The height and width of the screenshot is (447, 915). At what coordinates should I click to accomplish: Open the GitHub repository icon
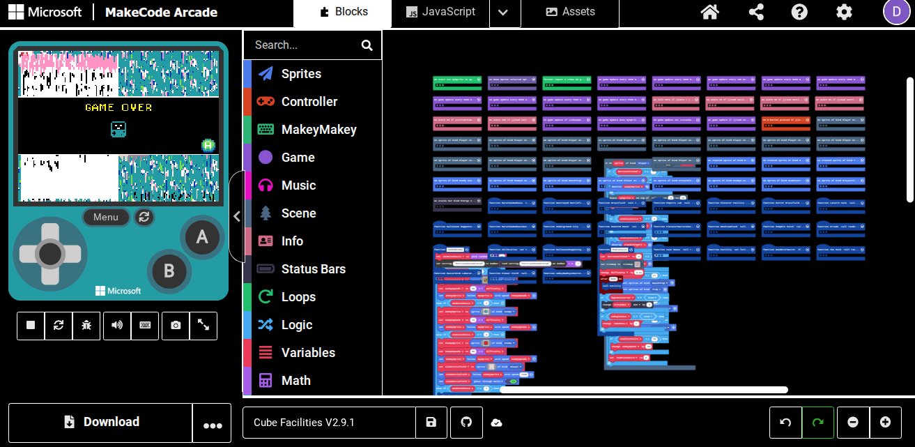(466, 423)
